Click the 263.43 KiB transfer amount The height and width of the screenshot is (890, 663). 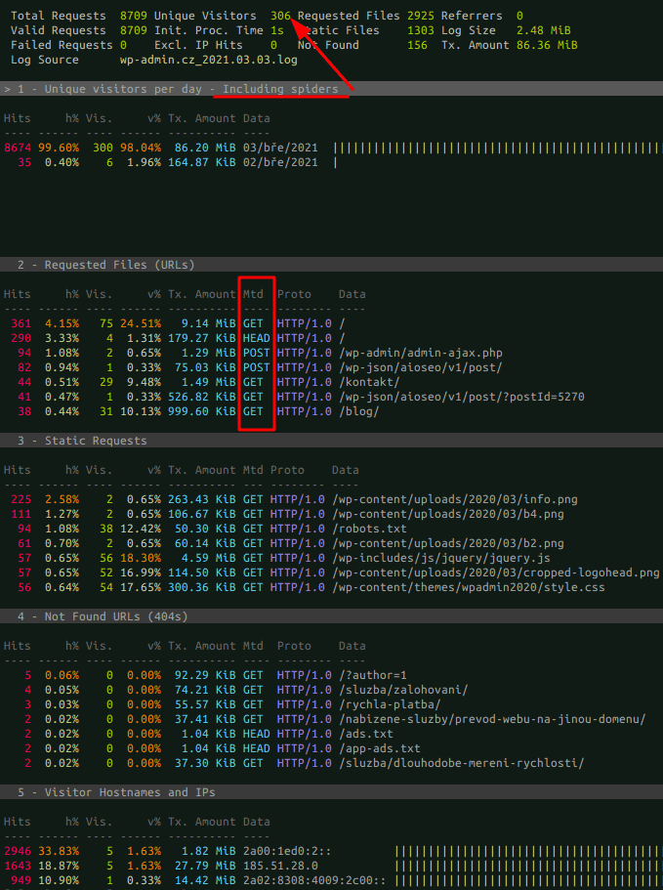(201, 499)
